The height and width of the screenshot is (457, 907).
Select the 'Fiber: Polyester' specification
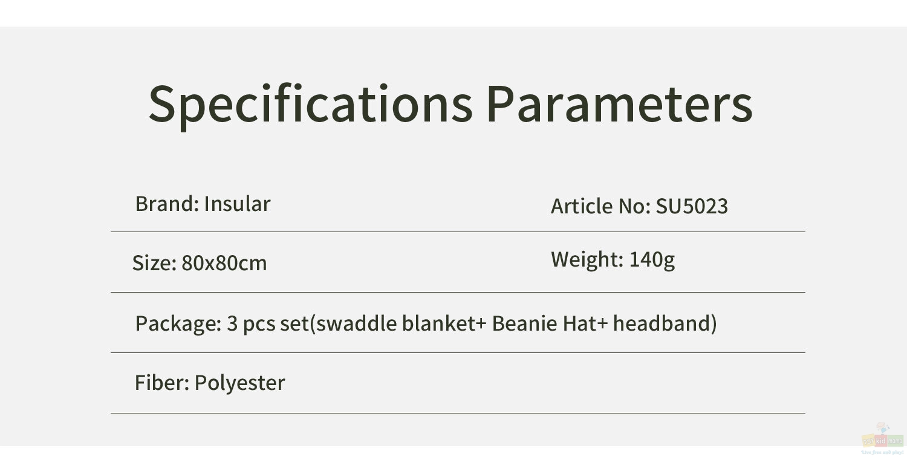tap(210, 383)
